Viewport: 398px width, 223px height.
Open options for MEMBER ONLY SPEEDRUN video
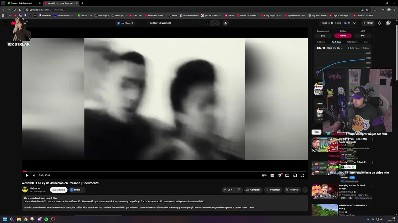click(x=373, y=206)
